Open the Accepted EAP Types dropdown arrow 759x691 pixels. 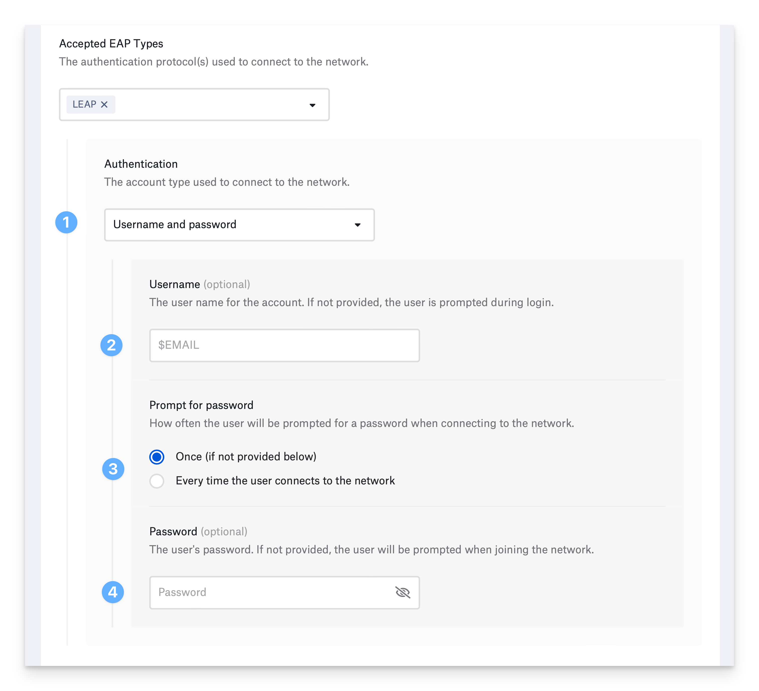(312, 105)
